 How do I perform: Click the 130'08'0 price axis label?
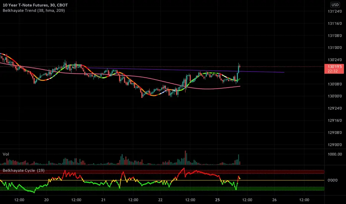click(x=335, y=84)
